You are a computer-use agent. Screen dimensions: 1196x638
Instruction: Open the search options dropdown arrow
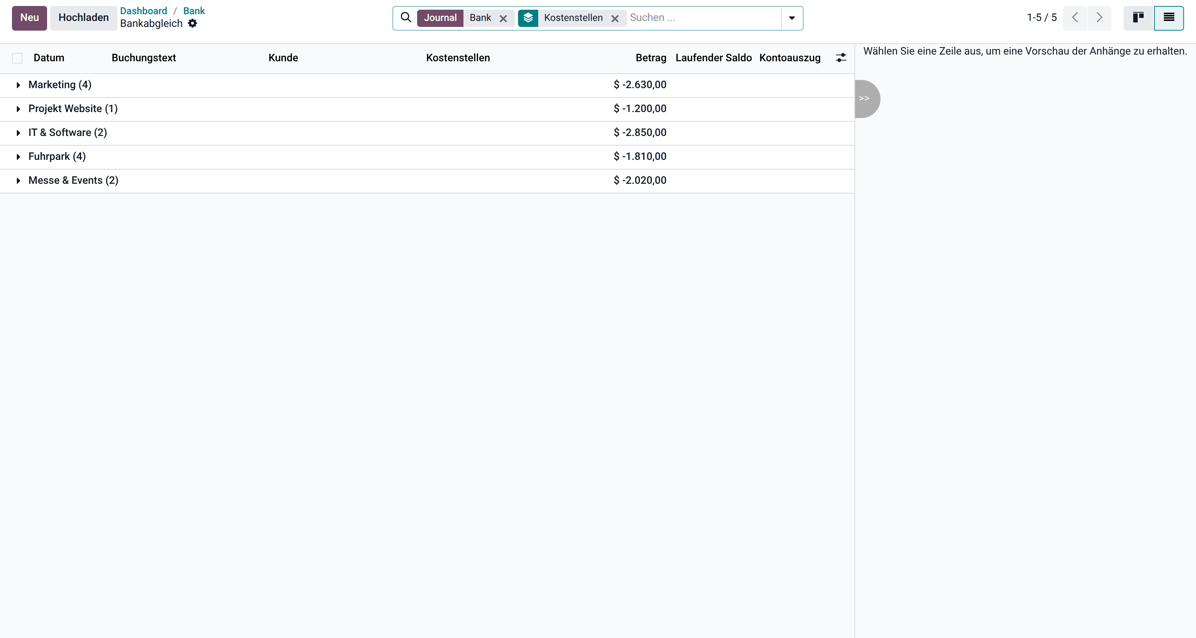(x=792, y=18)
